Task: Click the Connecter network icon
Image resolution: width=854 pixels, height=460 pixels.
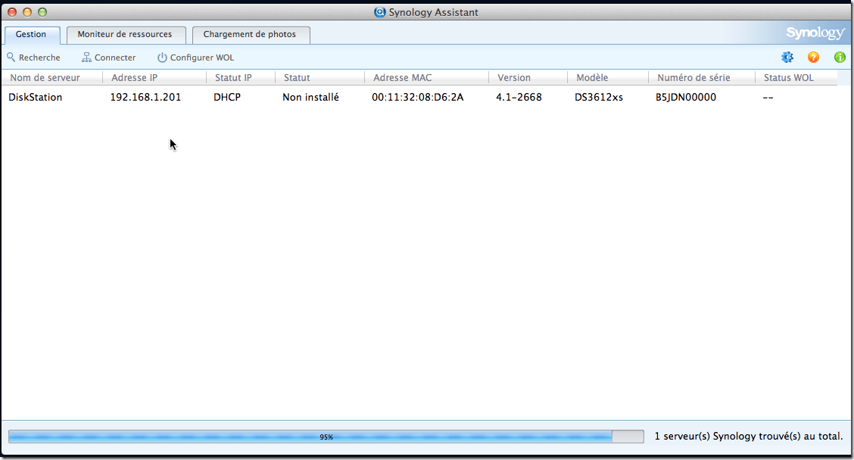Action: click(86, 57)
